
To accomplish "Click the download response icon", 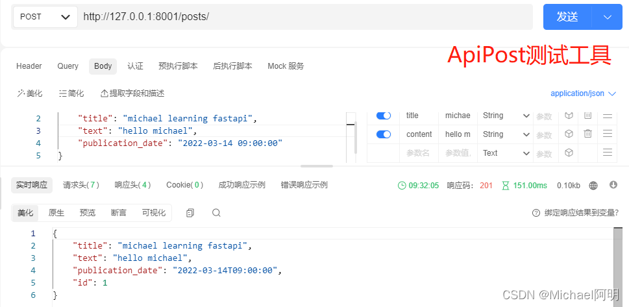I will [x=613, y=185].
